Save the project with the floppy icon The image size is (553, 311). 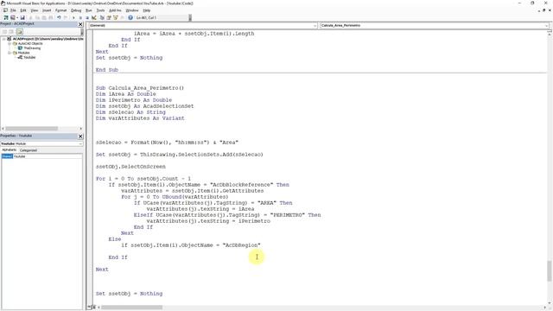coord(22,17)
